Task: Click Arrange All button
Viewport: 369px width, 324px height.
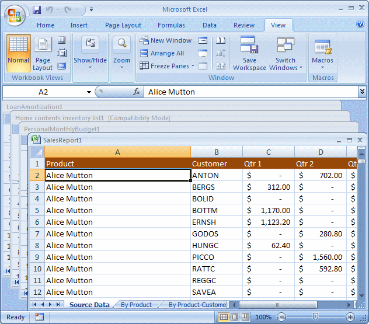Action: tap(162, 53)
